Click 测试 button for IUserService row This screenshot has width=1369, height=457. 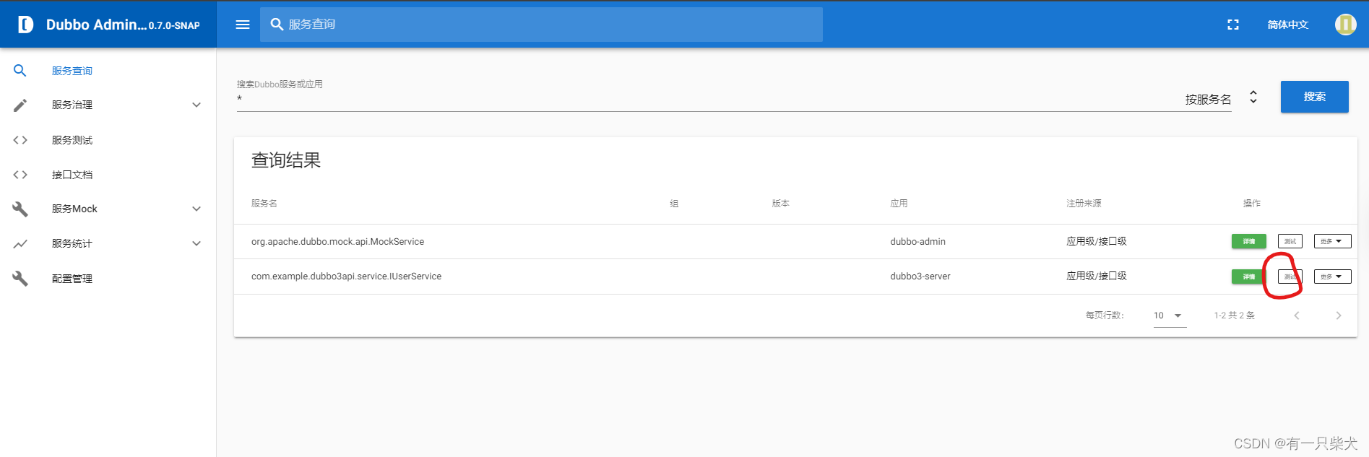tap(1290, 277)
